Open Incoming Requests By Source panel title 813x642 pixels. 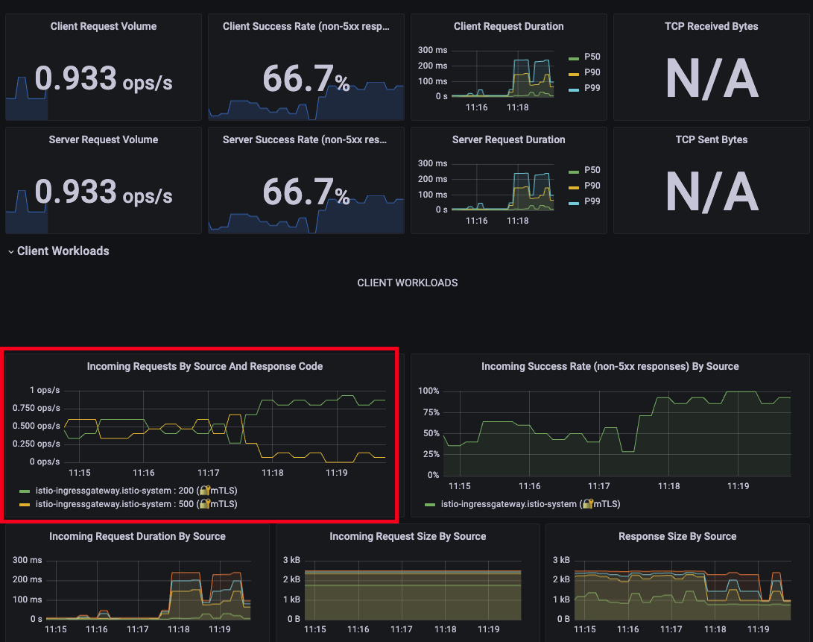point(205,366)
